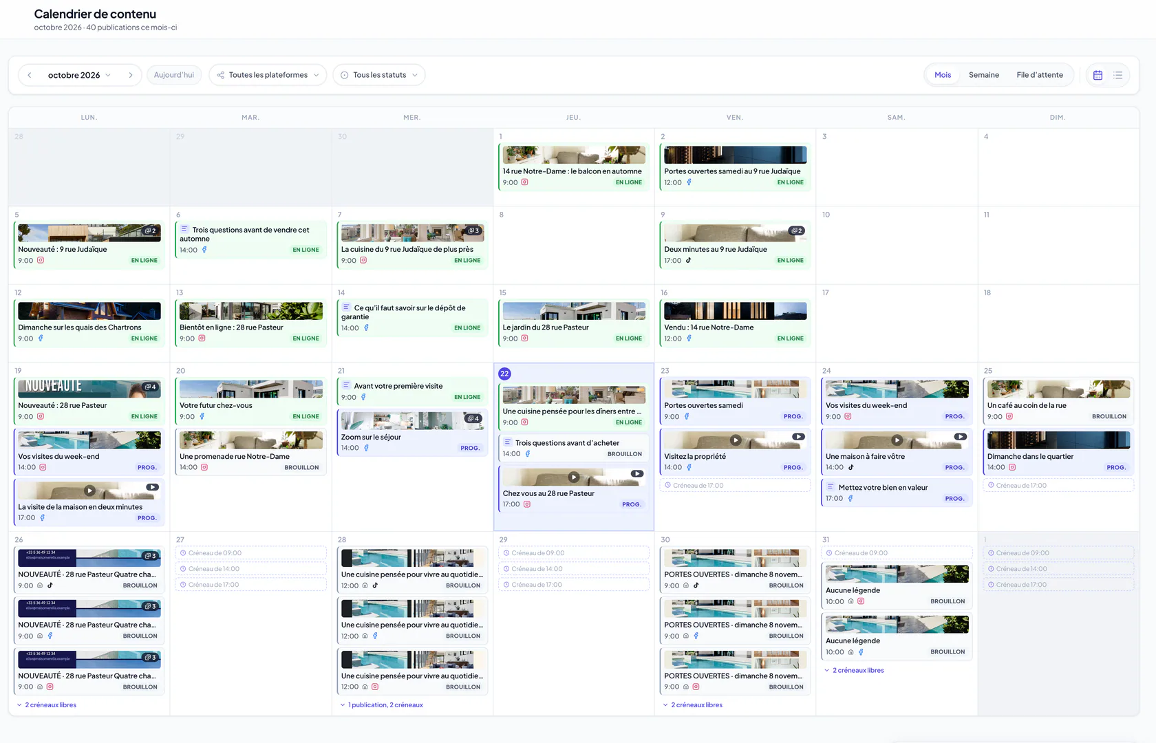Open empty Créneau de 09:00 slot on day 27
1156x743 pixels.
coord(251,553)
